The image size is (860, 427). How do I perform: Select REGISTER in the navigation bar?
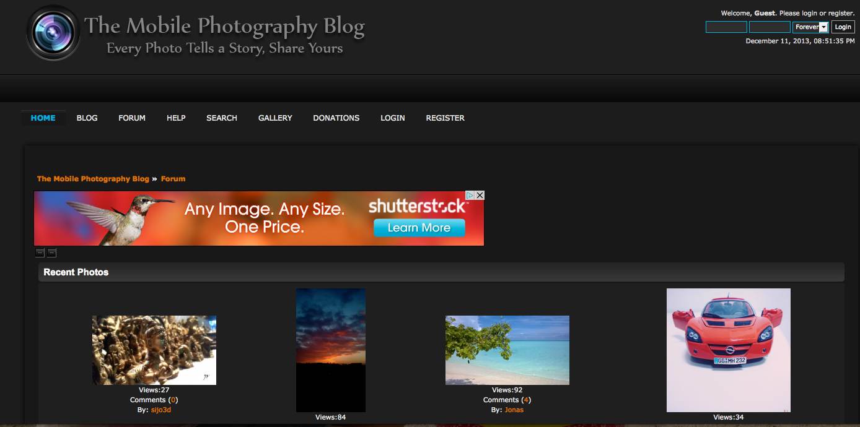pyautogui.click(x=445, y=118)
